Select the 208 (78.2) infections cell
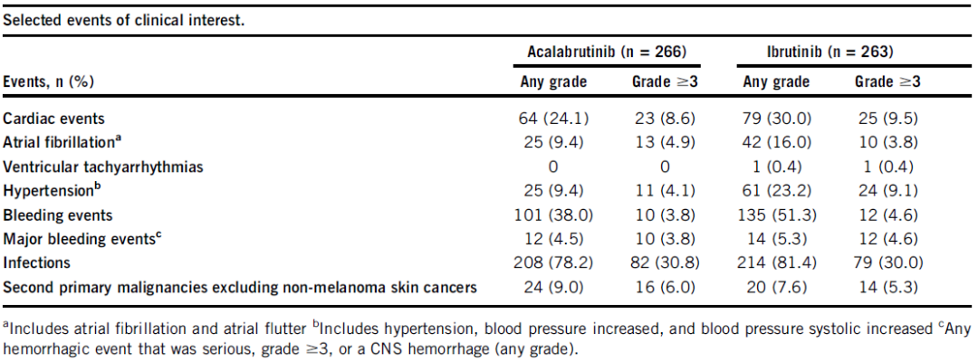Screen dimensions: 978x363 tap(553, 264)
